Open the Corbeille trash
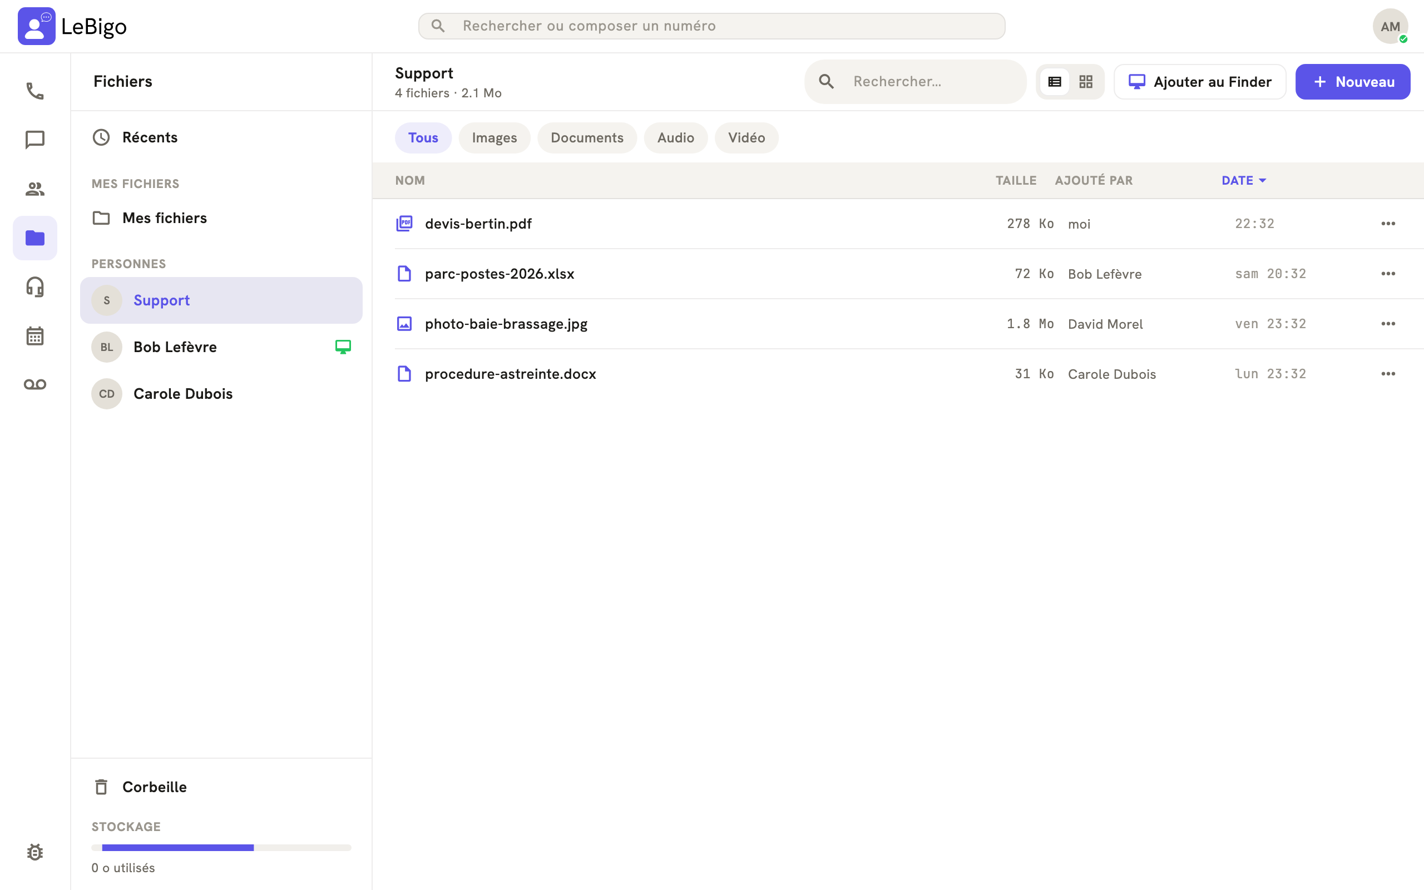The height and width of the screenshot is (890, 1424). [221, 787]
